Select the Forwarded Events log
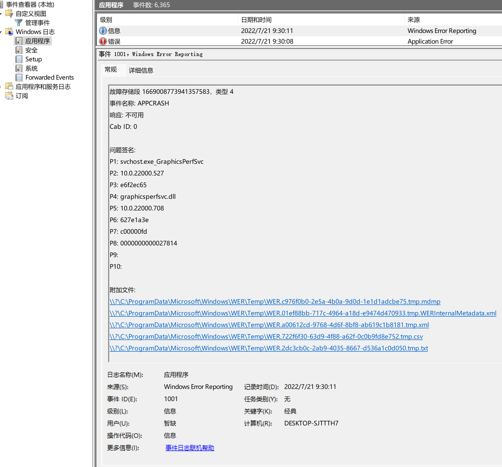 coord(49,77)
